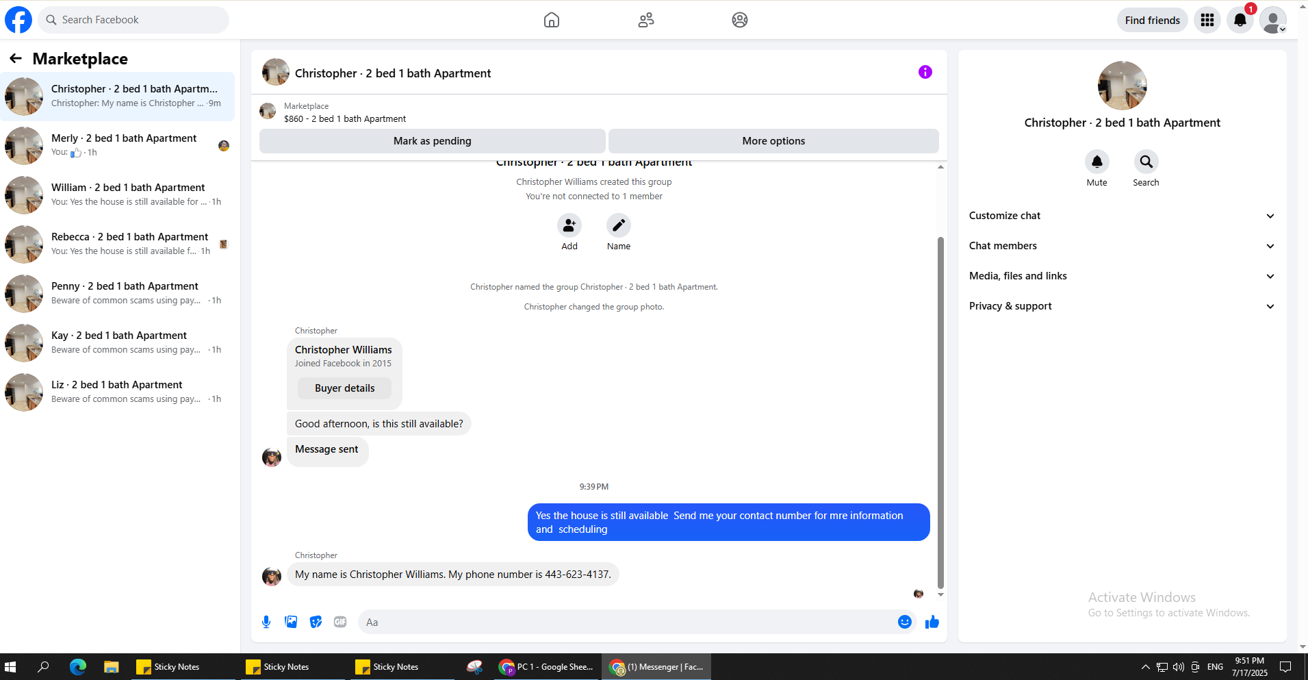Click the Find friends button

click(x=1153, y=20)
